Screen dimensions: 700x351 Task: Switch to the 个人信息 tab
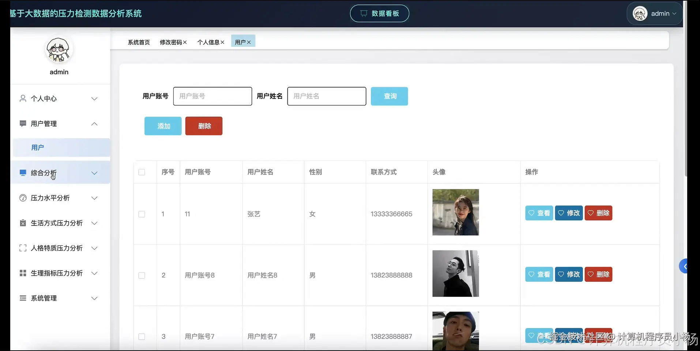coord(208,42)
